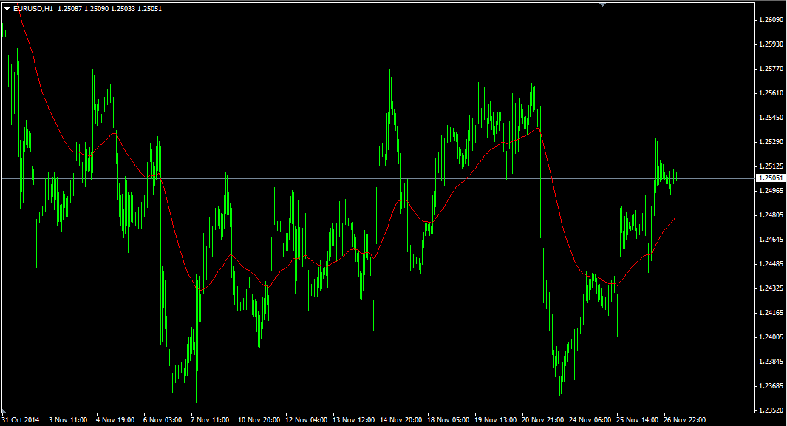787x426 pixels.
Task: Click the 1.24325 price scale label
Action: [x=771, y=288]
